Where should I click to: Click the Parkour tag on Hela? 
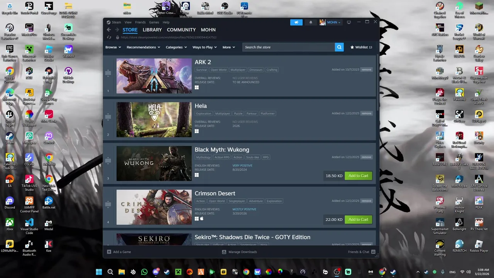pyautogui.click(x=252, y=114)
